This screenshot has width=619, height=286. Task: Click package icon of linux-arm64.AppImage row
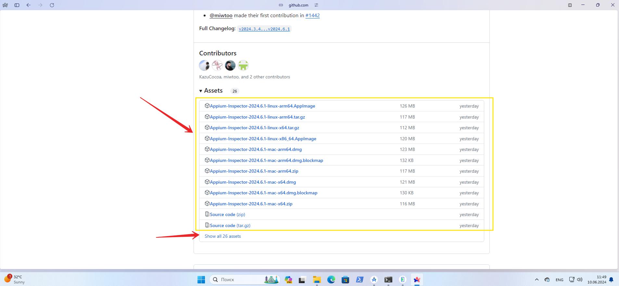pyautogui.click(x=207, y=106)
